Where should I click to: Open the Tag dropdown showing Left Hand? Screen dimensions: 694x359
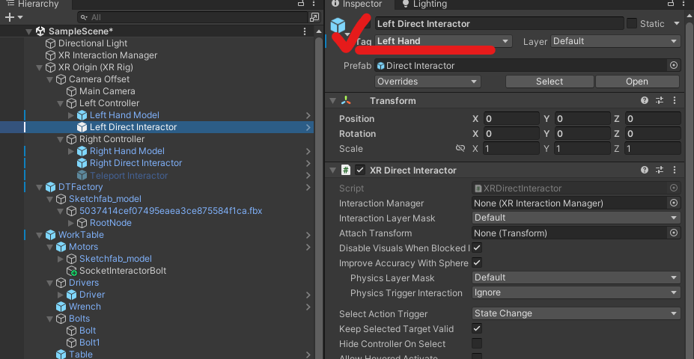click(x=443, y=41)
